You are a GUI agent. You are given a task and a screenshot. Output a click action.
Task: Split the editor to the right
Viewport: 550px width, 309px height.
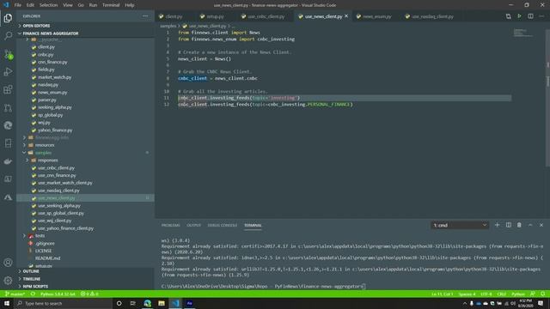point(531,16)
